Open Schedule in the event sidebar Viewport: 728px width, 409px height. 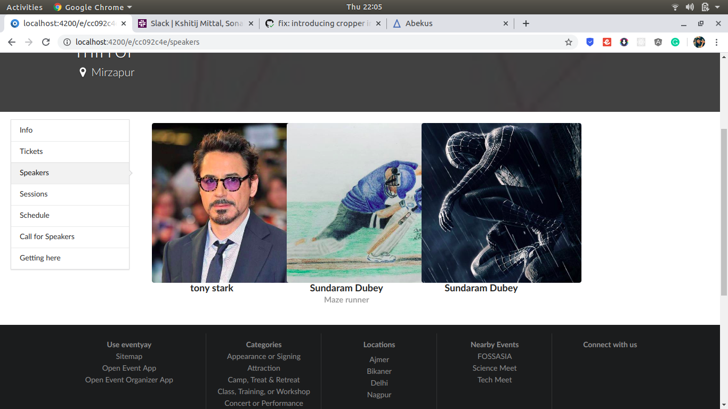(70, 216)
